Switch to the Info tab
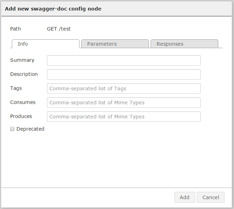This screenshot has width=234, height=209. click(x=46, y=44)
